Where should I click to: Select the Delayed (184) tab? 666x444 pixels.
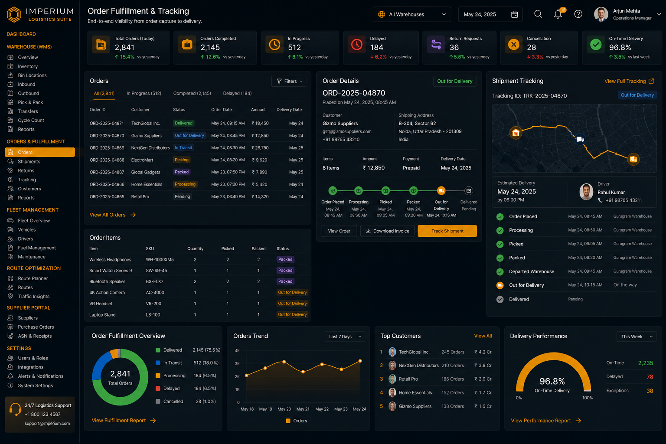(x=237, y=93)
